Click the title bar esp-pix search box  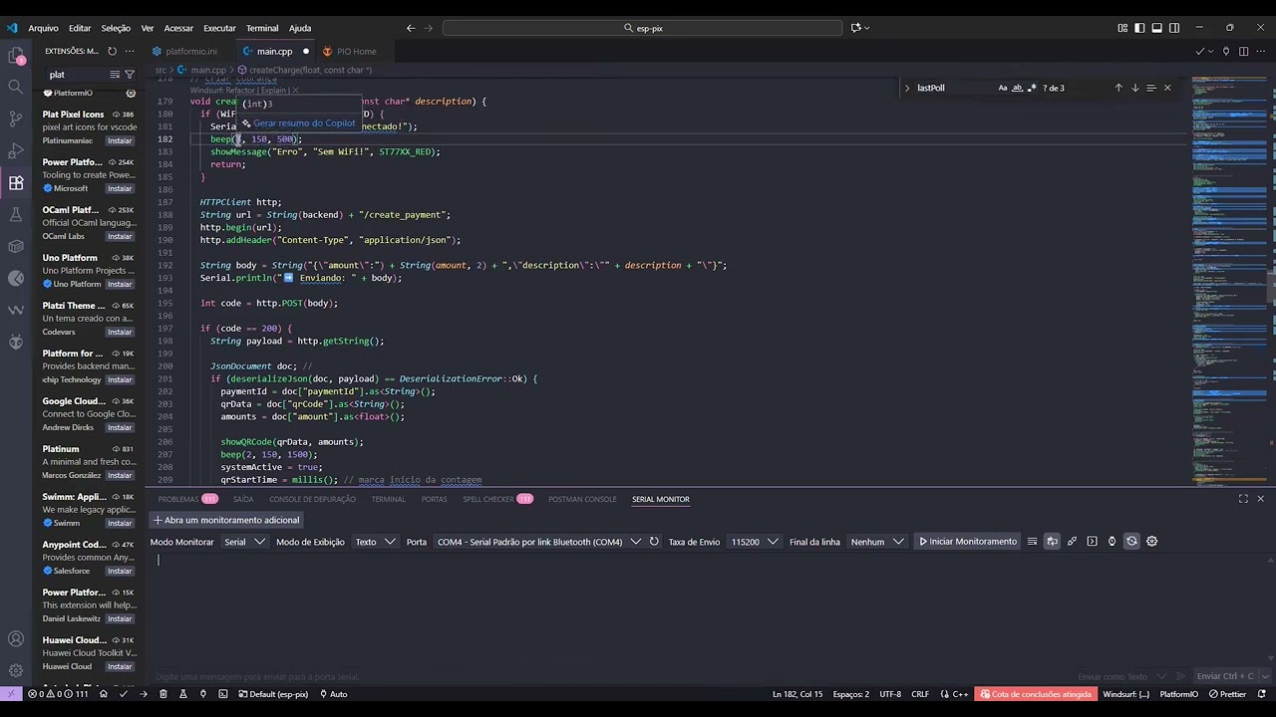(x=643, y=28)
